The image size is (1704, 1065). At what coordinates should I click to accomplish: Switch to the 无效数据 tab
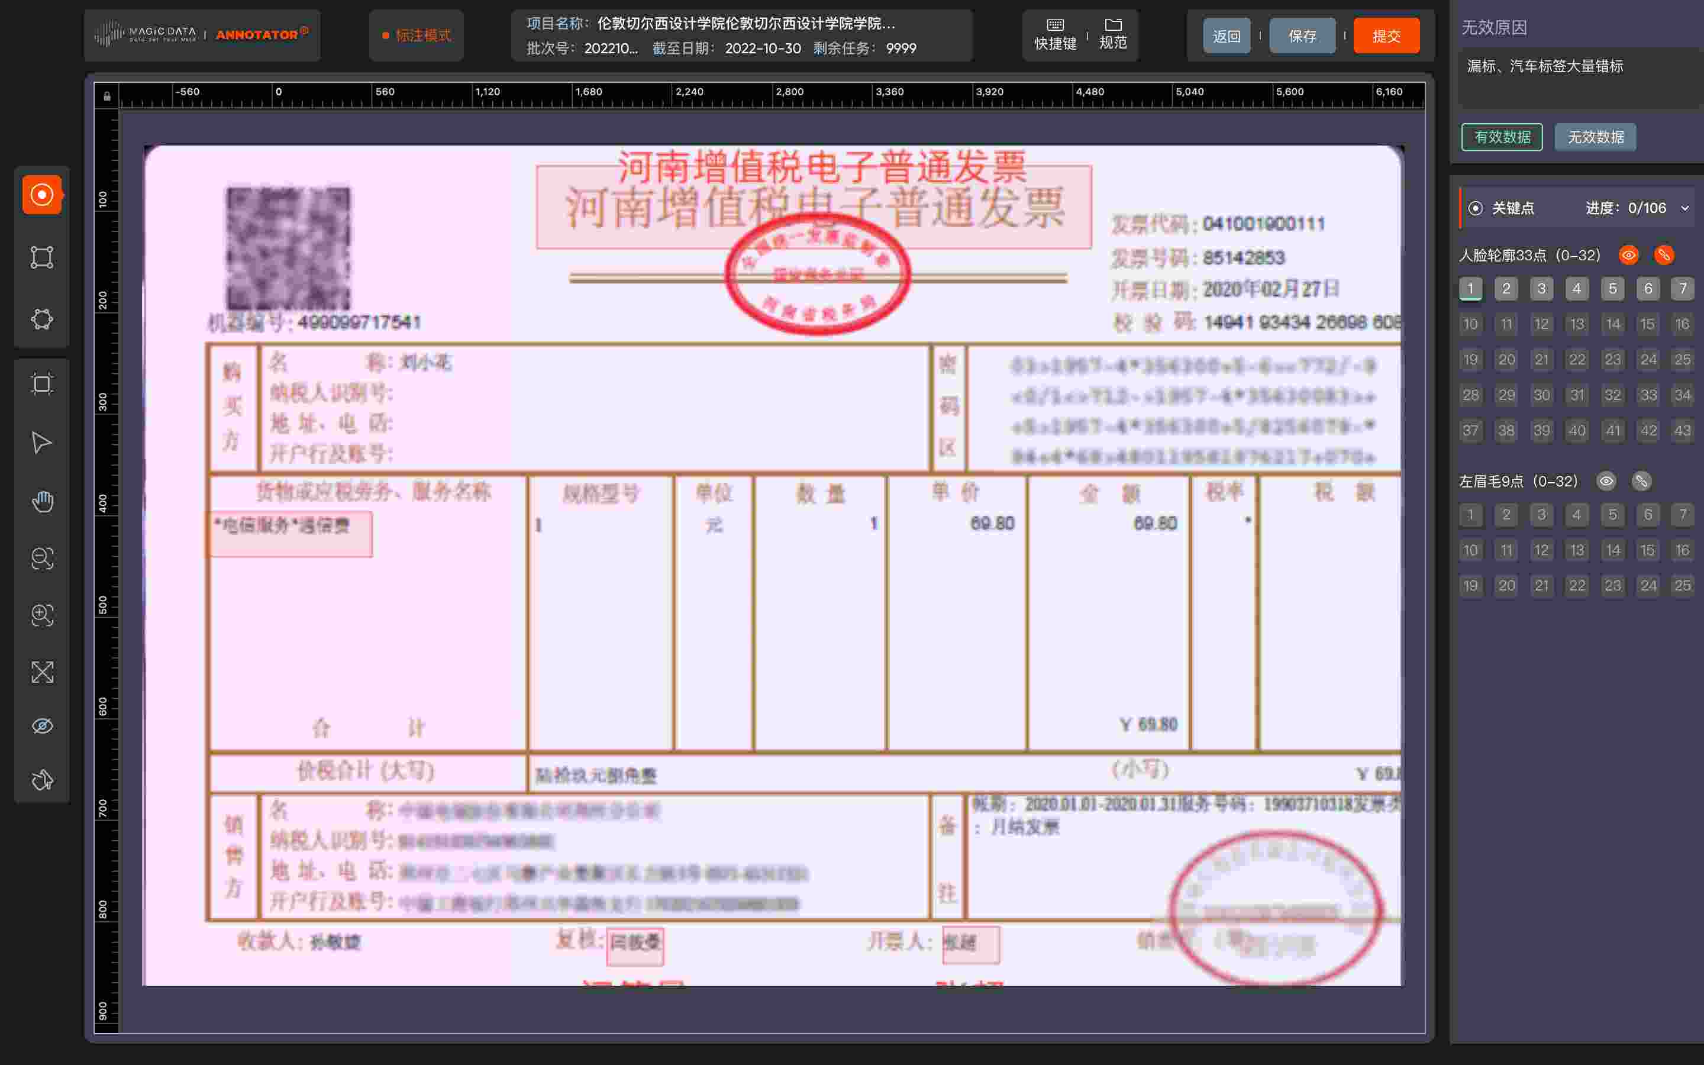(x=1595, y=137)
